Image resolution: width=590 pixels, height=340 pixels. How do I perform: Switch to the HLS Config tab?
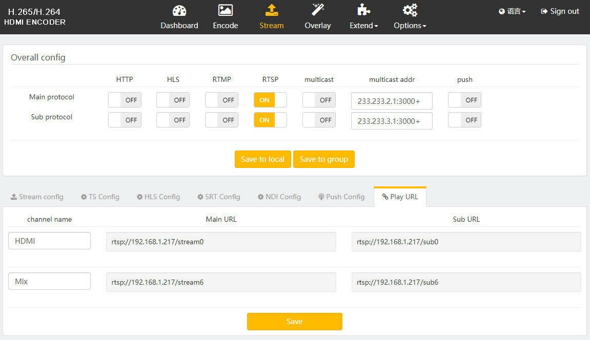coord(158,197)
